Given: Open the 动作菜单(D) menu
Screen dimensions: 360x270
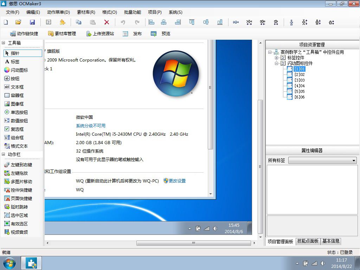Looking at the screenshot, I should pyautogui.click(x=58, y=12).
